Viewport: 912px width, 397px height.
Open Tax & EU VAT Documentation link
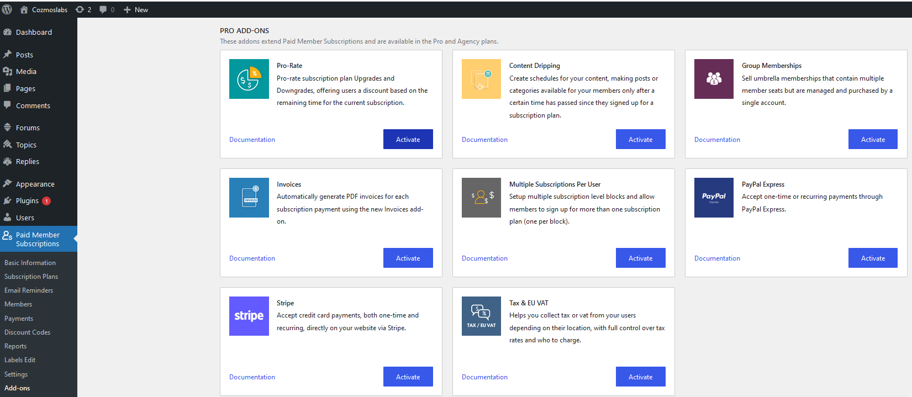(484, 377)
